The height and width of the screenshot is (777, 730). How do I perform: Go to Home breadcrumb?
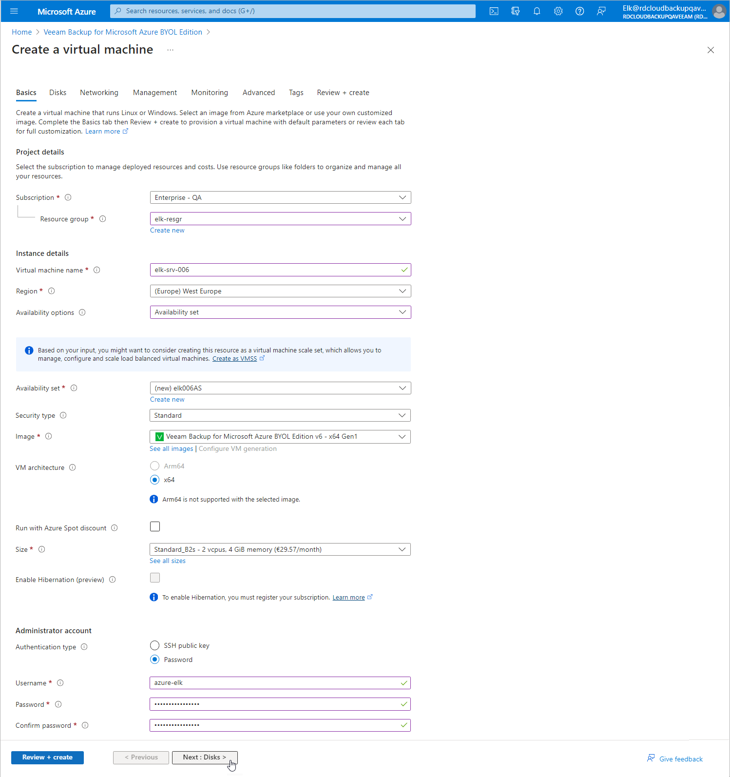tap(22, 32)
